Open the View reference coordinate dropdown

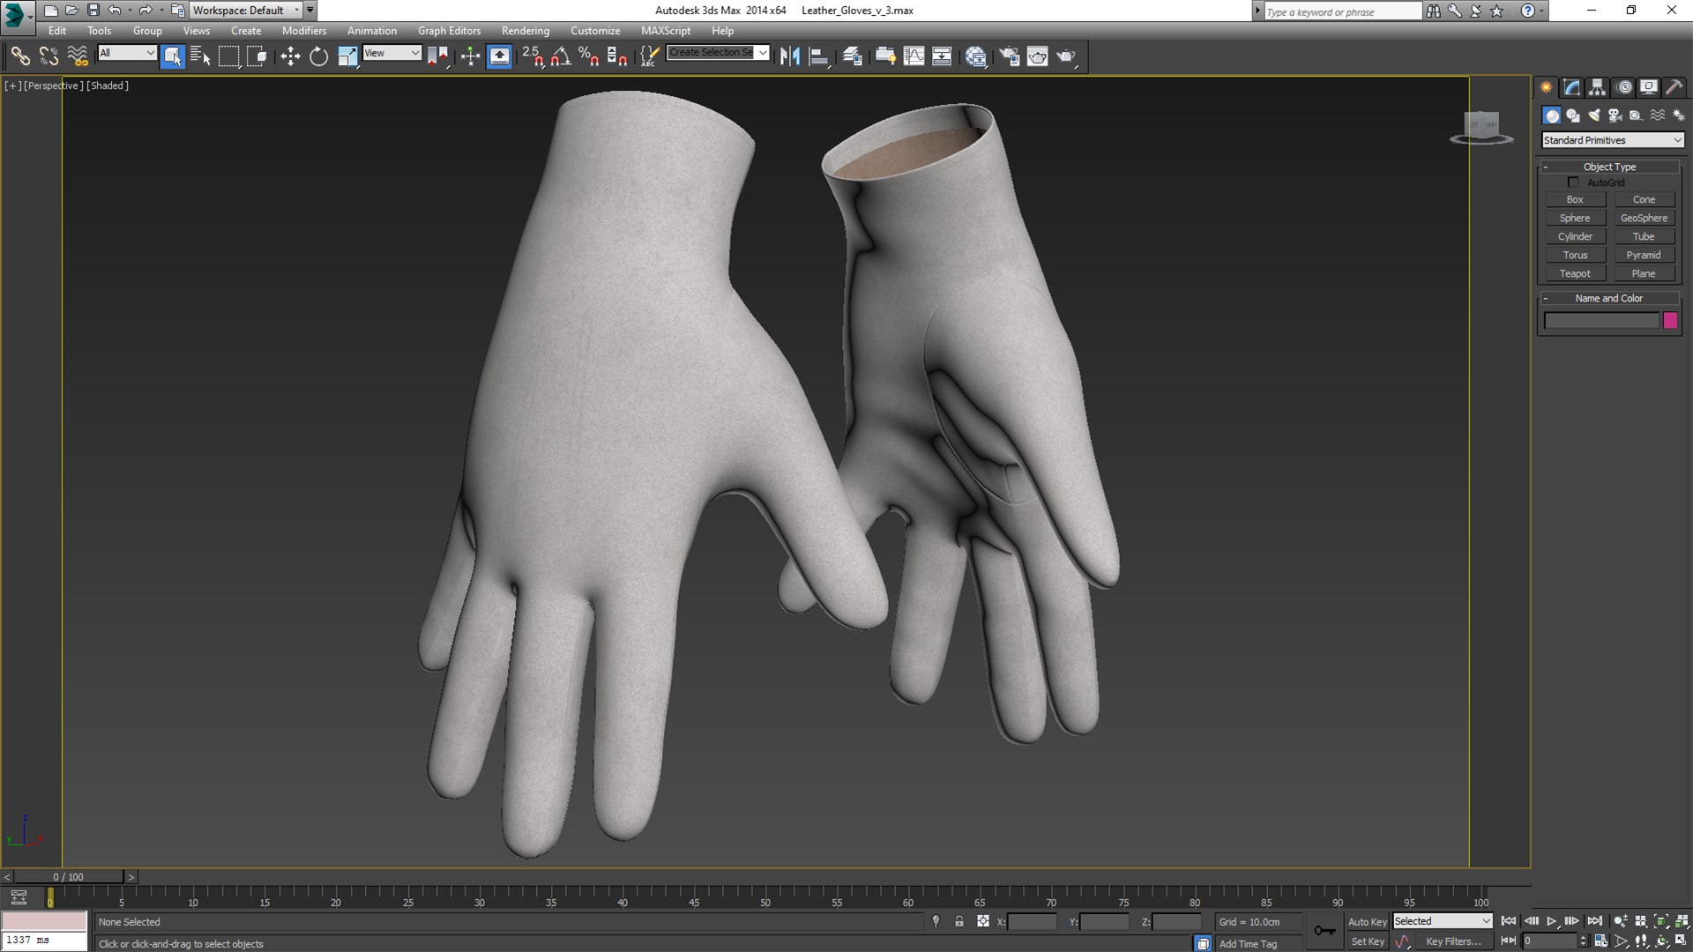pyautogui.click(x=392, y=53)
